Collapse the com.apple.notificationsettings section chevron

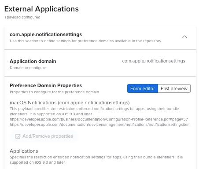pos(184,37)
